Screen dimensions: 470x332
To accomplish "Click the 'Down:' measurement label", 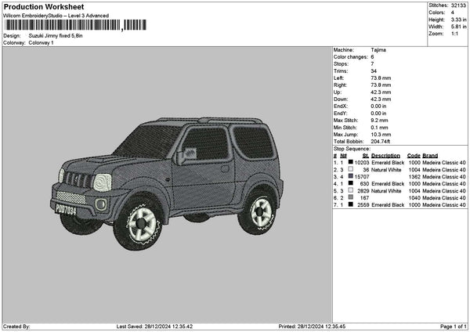I will click(x=341, y=99).
